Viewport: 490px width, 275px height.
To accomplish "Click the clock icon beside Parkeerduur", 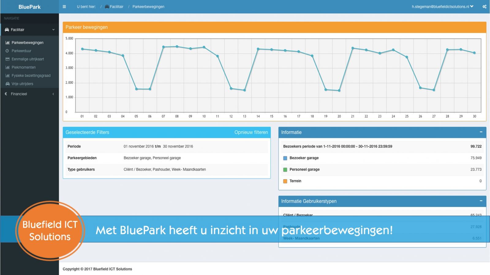I will [x=7, y=51].
